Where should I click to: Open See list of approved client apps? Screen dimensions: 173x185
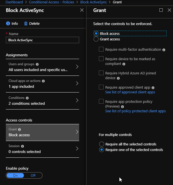tap(130, 92)
